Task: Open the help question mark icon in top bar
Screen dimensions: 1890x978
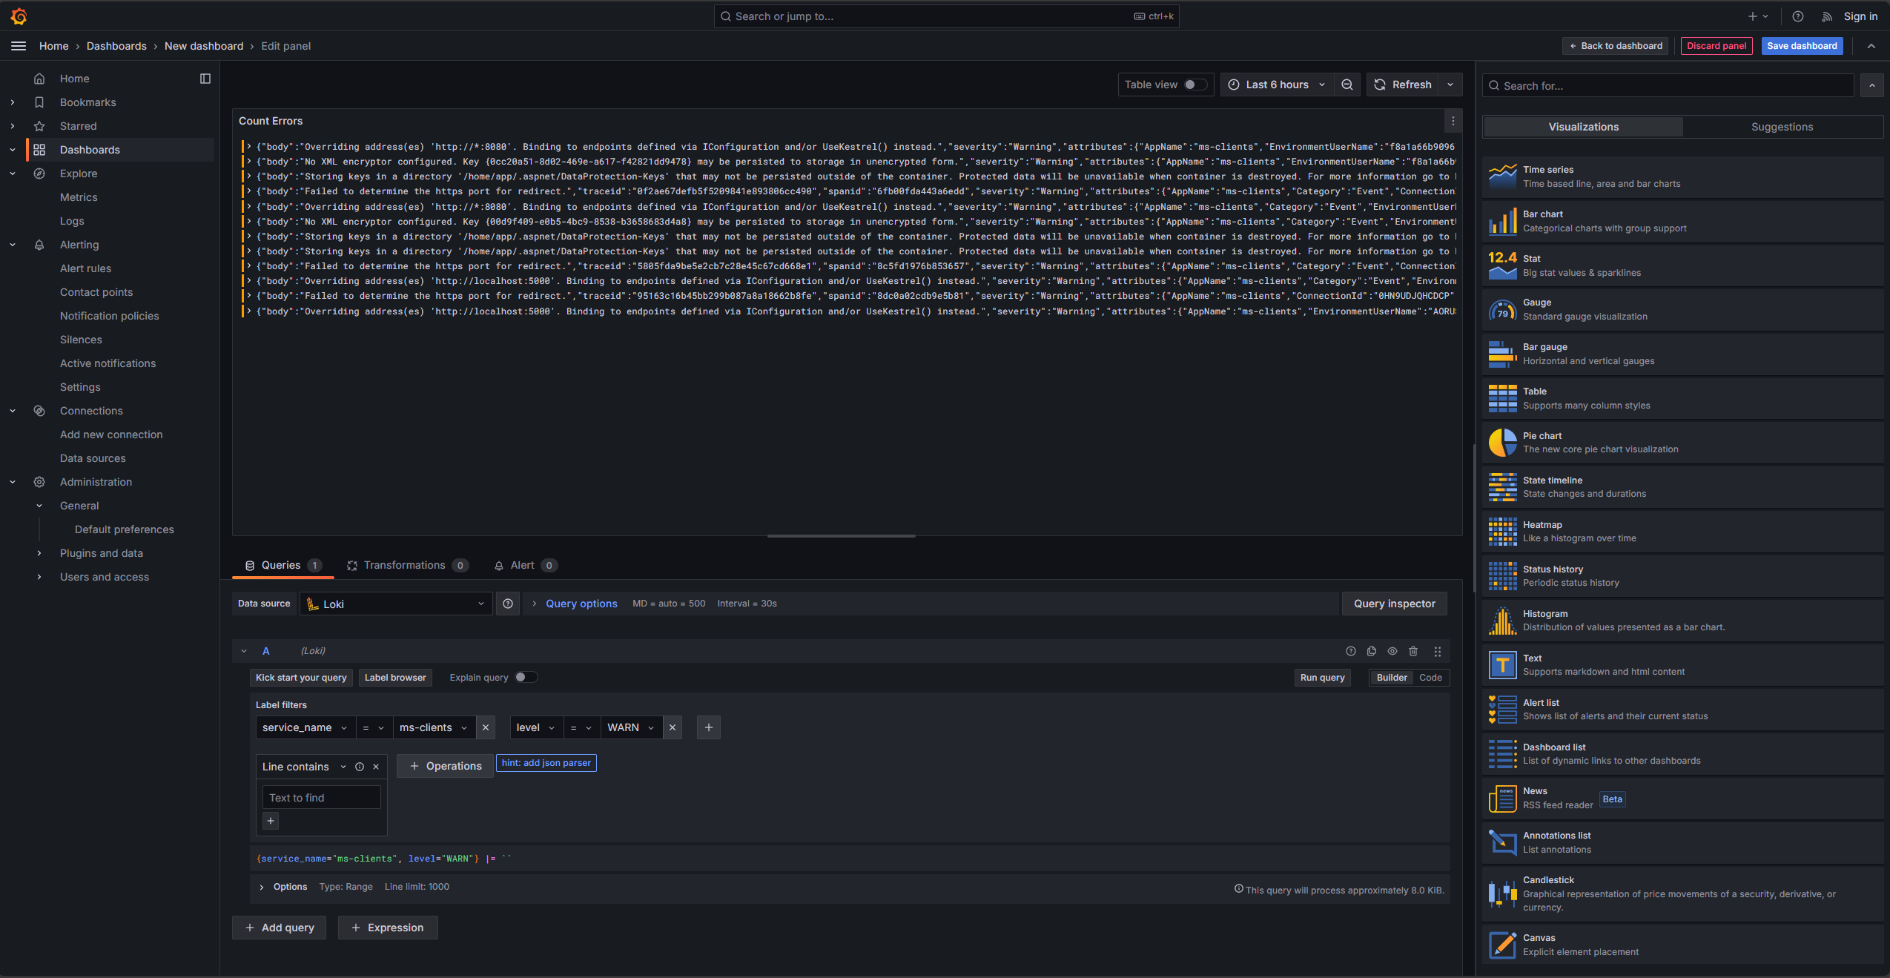Action: tap(1797, 16)
